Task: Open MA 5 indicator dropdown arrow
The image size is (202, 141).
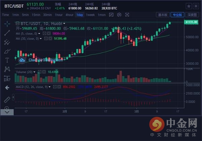Action: click(39, 34)
